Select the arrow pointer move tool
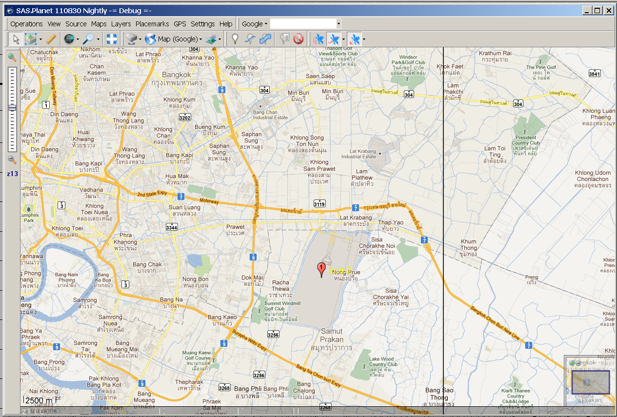617x417 pixels. pos(16,39)
